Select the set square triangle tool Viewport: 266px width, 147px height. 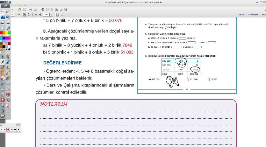coord(3,89)
